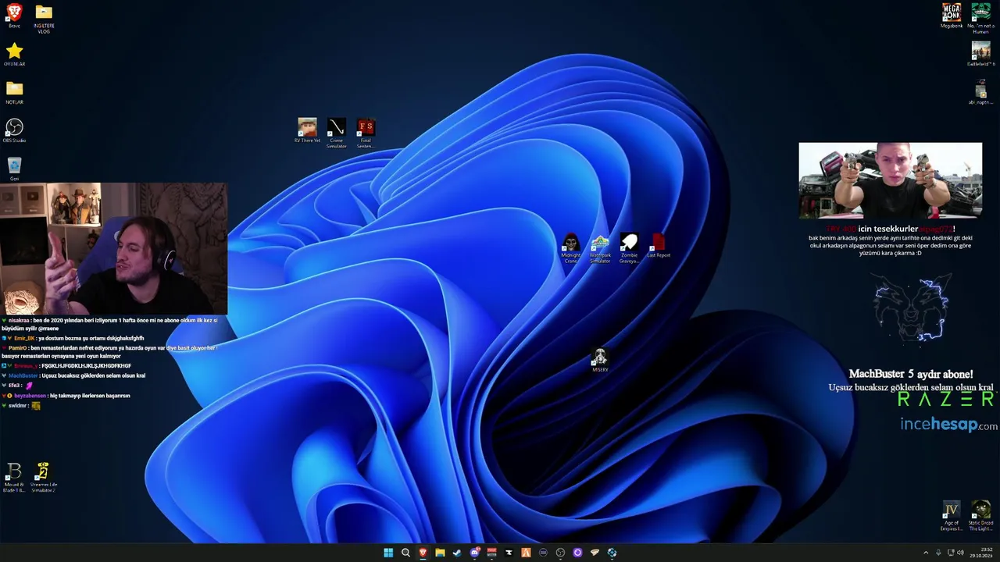Launch Streamer Life Simulator 2 shortcut
This screenshot has width=1000, height=562.
(x=43, y=478)
